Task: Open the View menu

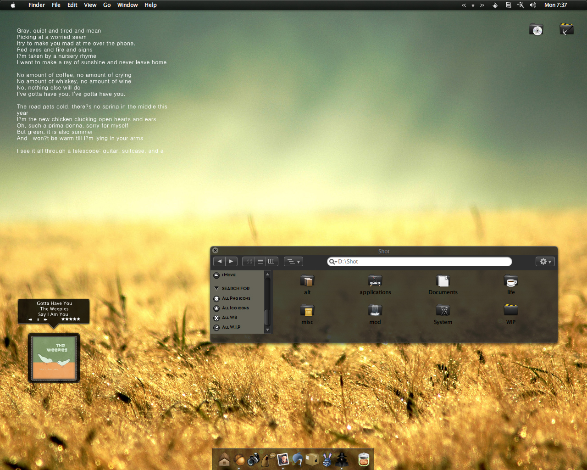Action: (90, 5)
